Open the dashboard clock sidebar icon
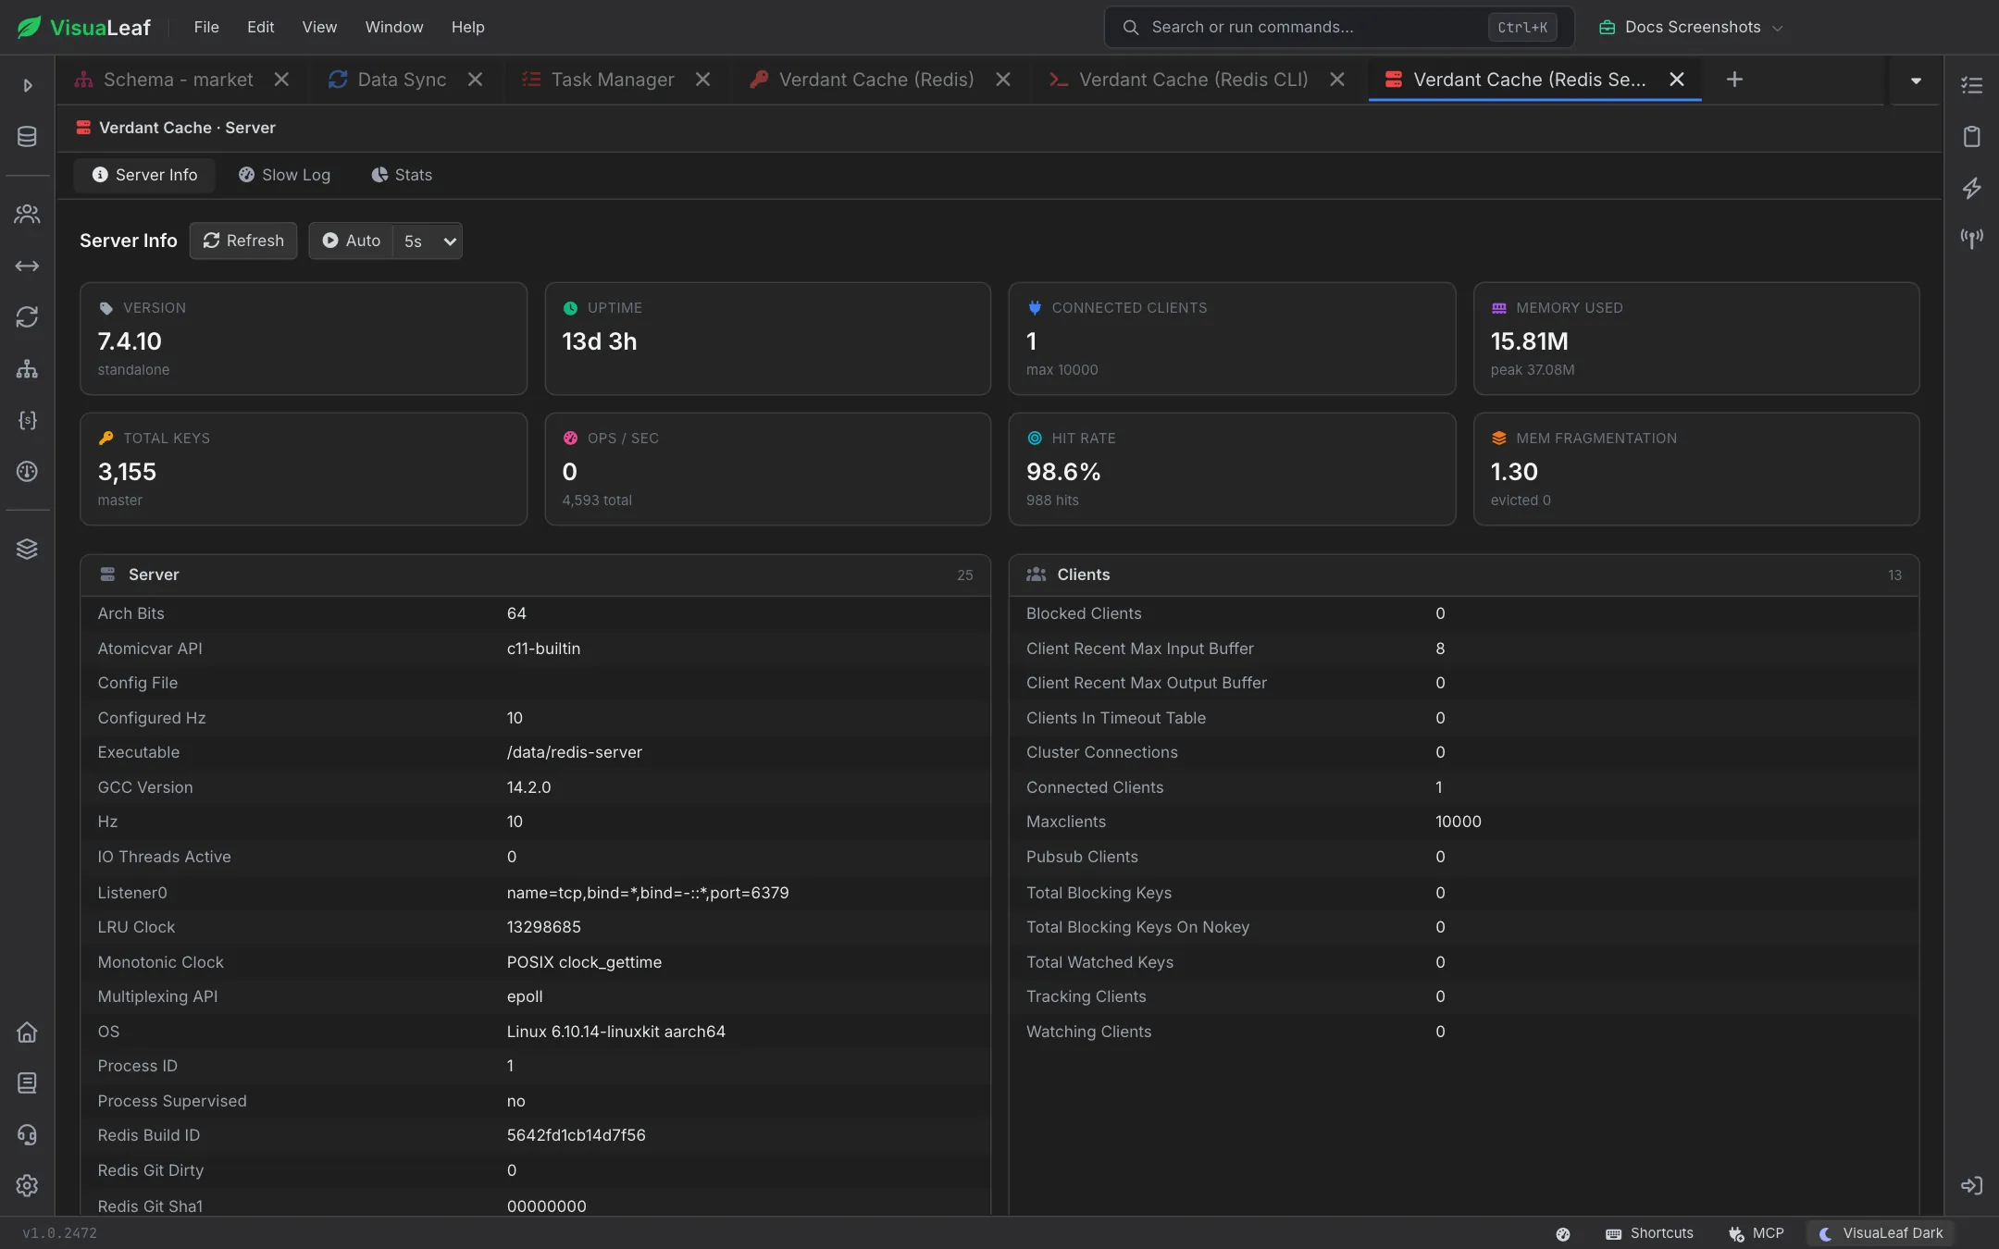Screen dimensions: 1999x1249 pyautogui.click(x=27, y=471)
